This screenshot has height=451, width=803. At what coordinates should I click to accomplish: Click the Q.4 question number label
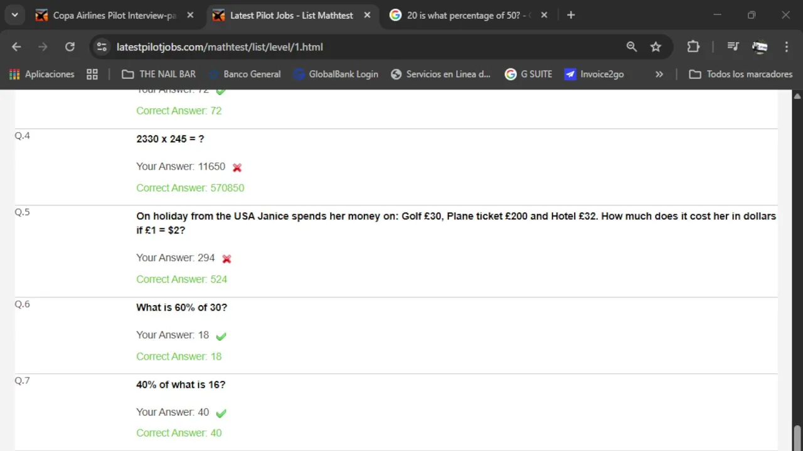point(23,136)
